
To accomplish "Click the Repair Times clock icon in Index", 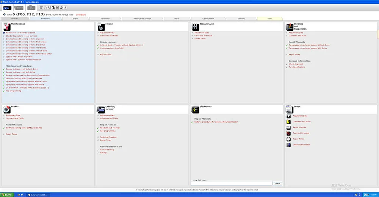I will [x=288, y=139].
